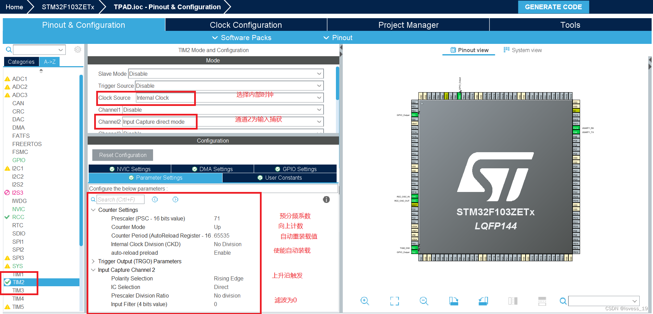Open the categories settings gear icon
This screenshot has height=314, width=653.
point(78,50)
